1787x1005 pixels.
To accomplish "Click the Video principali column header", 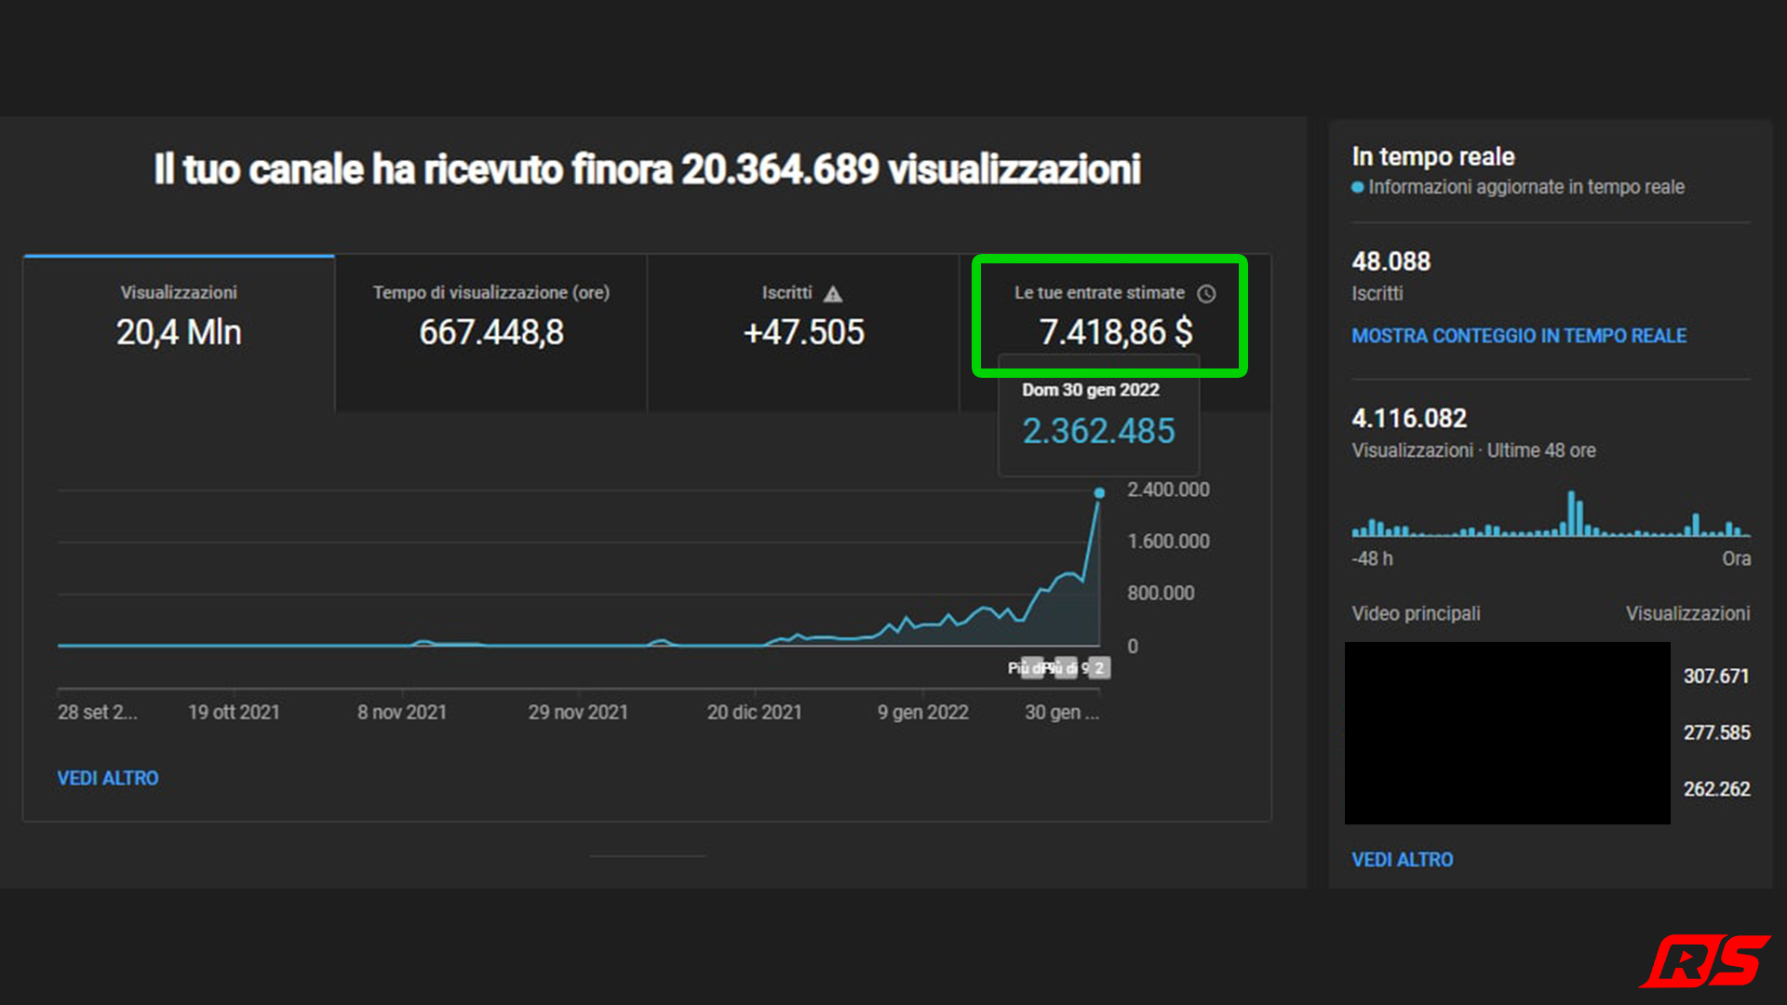I will point(1416,614).
